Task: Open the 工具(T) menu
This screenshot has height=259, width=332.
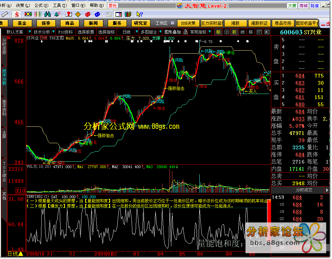Action: (60, 5)
